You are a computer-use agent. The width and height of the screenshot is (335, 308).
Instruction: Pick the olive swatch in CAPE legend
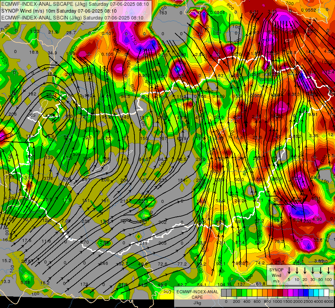coord(234,293)
